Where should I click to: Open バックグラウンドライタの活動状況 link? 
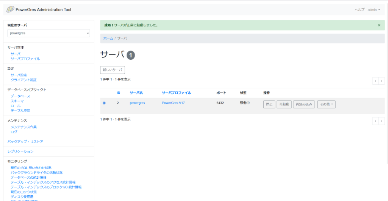[37, 173]
